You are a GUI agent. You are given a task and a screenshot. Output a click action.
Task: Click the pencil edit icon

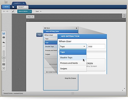click(x=13, y=11)
